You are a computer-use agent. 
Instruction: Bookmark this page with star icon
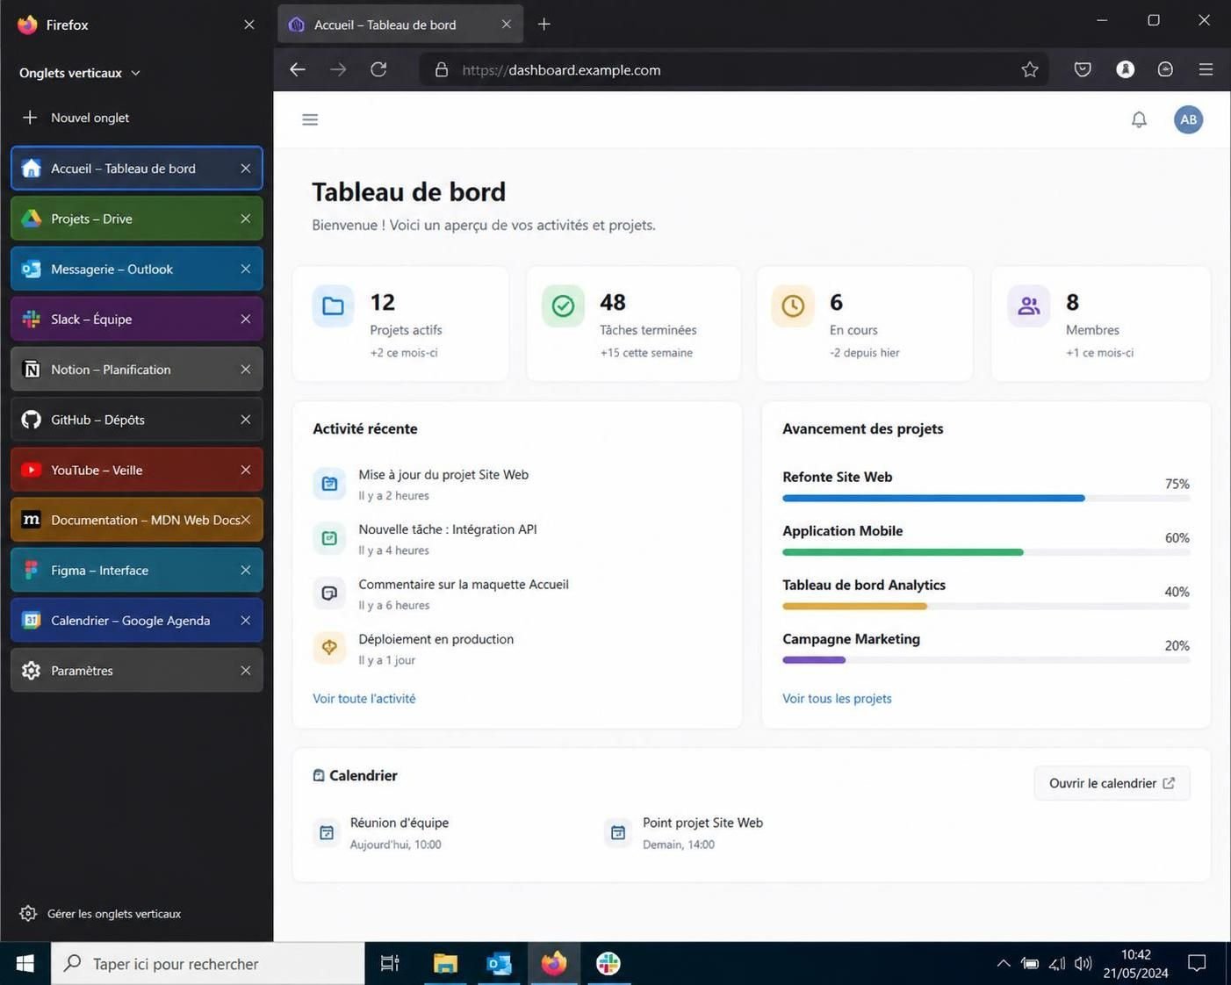coord(1030,69)
